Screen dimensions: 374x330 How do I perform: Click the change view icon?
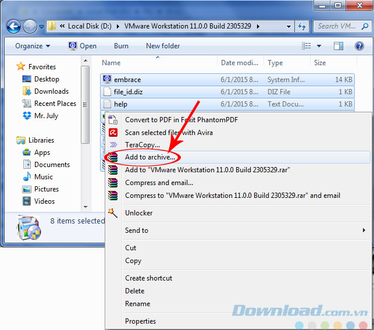pos(307,45)
